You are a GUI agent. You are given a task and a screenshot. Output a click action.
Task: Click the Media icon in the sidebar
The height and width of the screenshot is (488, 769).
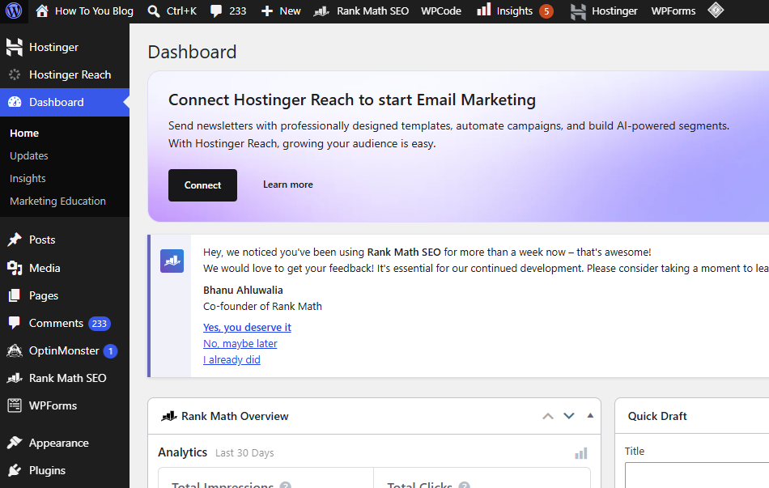15,268
